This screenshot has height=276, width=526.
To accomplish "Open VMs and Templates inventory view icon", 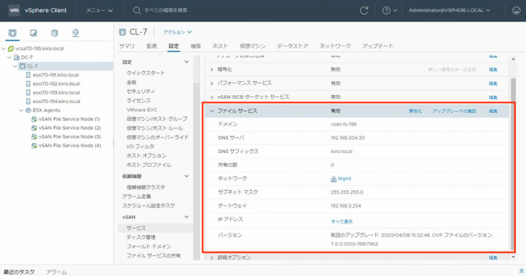I will click(x=34, y=33).
